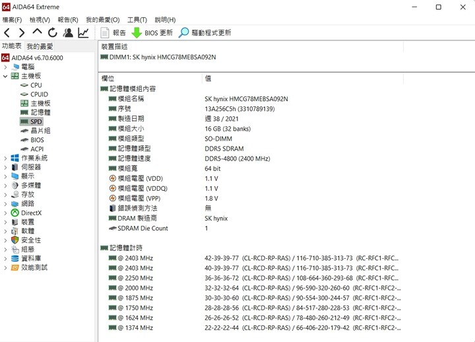Expand the 作業系統 tree node
The height and width of the screenshot is (342, 475).
pos(5,158)
